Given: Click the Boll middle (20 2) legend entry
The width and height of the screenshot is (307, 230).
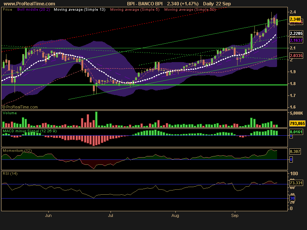Looking at the screenshot, I should click(34, 10).
